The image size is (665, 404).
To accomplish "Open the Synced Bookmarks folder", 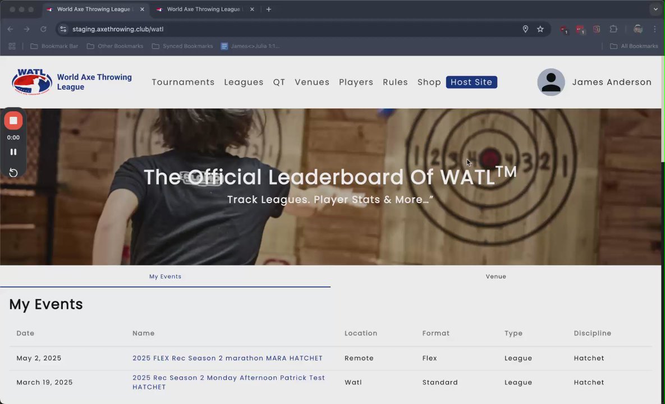I will click(x=182, y=46).
